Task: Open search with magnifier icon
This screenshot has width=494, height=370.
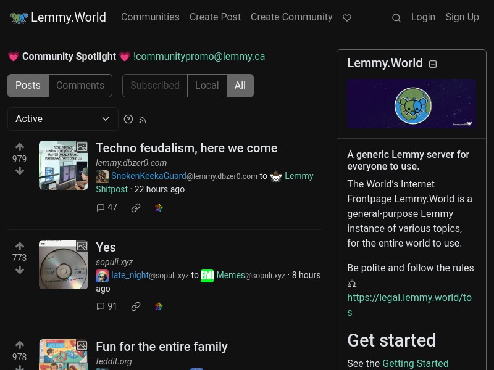Action: tap(396, 18)
